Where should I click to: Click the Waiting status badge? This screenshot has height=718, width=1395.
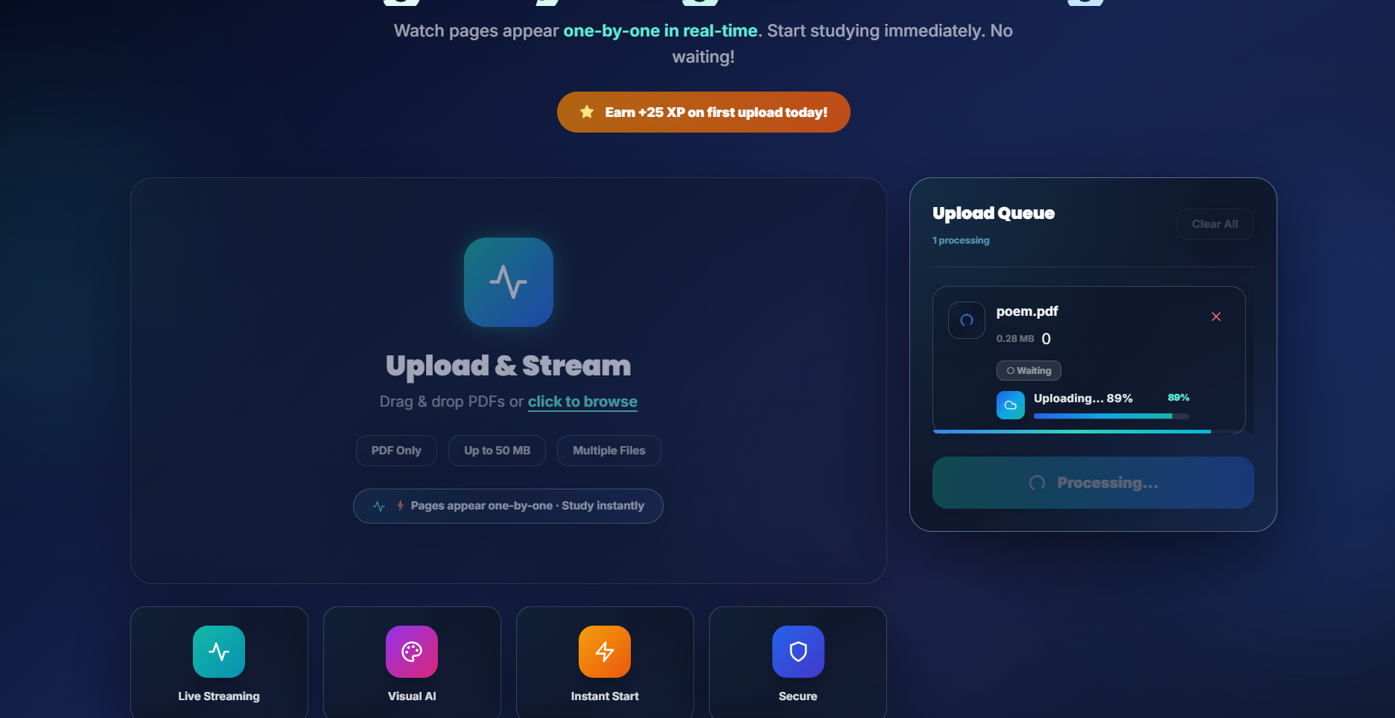pos(1029,370)
